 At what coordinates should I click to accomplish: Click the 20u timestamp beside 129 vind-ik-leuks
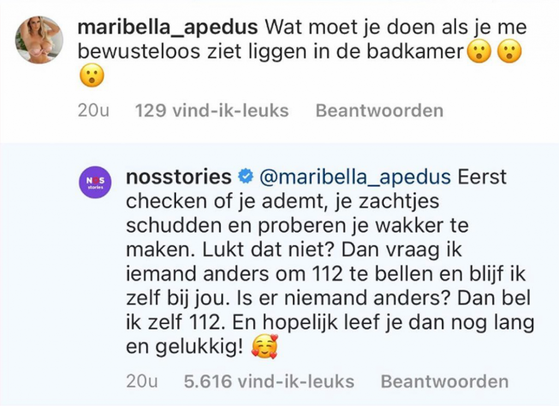click(94, 111)
